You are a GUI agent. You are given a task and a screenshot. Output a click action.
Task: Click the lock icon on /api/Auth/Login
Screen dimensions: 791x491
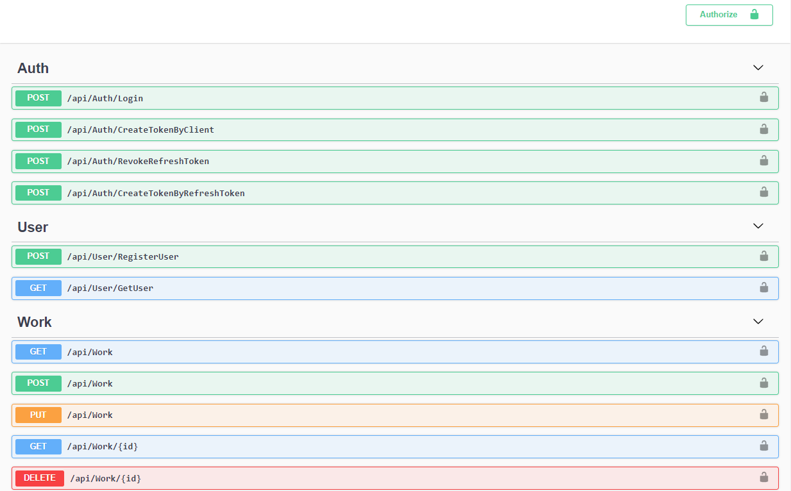click(x=763, y=97)
